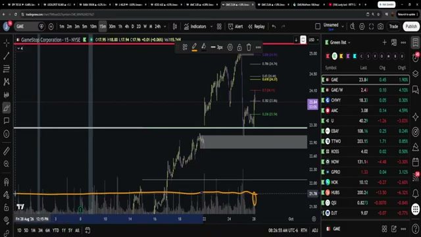Open the ruler measure tool
Image resolution: width=421 pixels, height=237 pixels.
pos(7,151)
